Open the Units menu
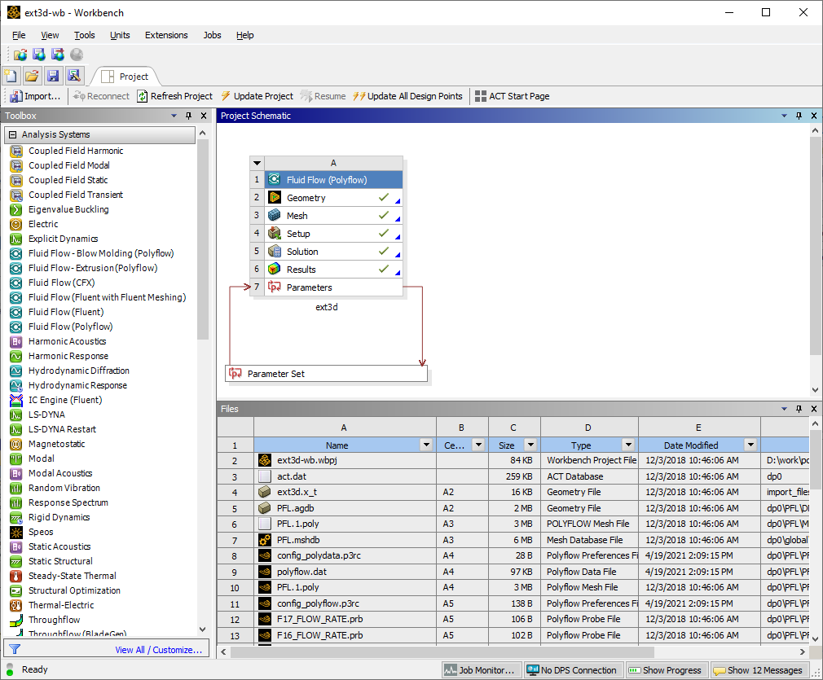Screen dimensions: 823x680 click(120, 35)
